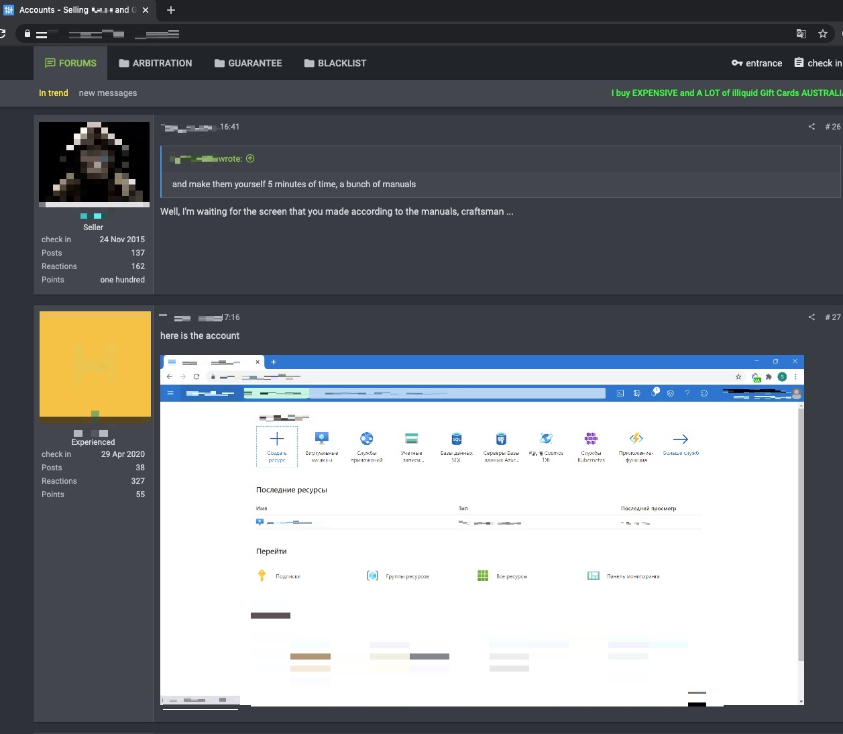This screenshot has width=843, height=734.
Task: Go to the ARBITRATION section
Action: (155, 63)
